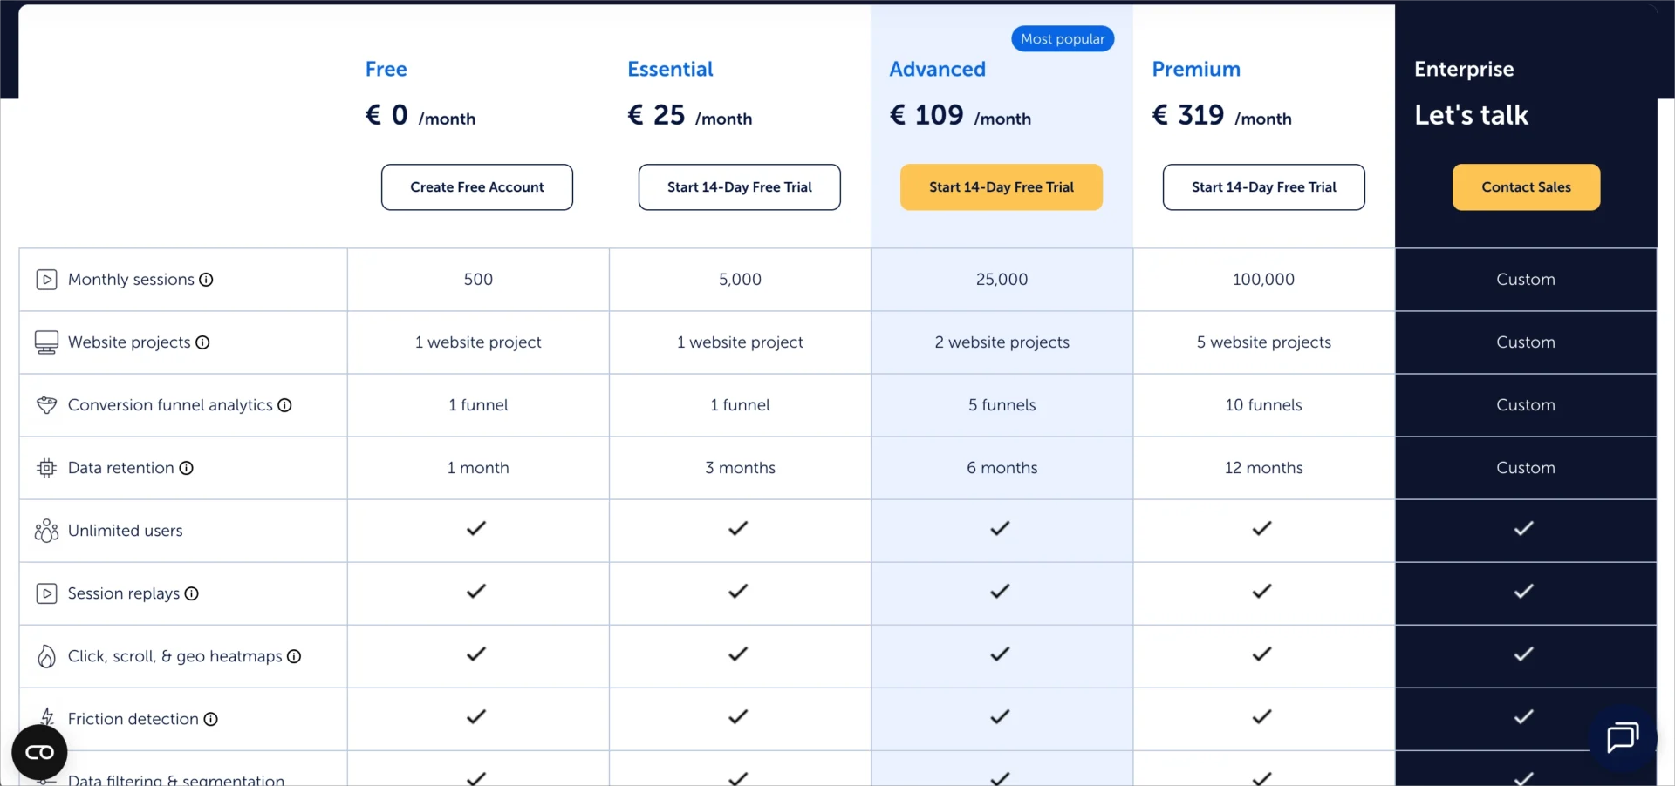Click the Most popular badge
Viewport: 1675px width, 786px height.
click(x=1062, y=38)
